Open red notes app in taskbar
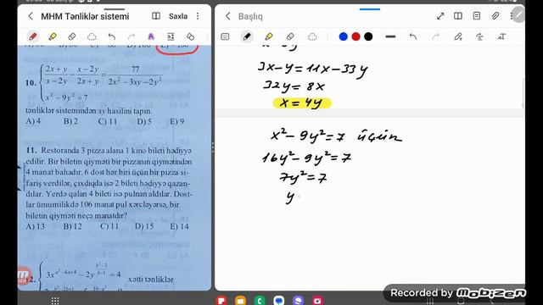The width and height of the screenshot is (543, 305). (221, 300)
